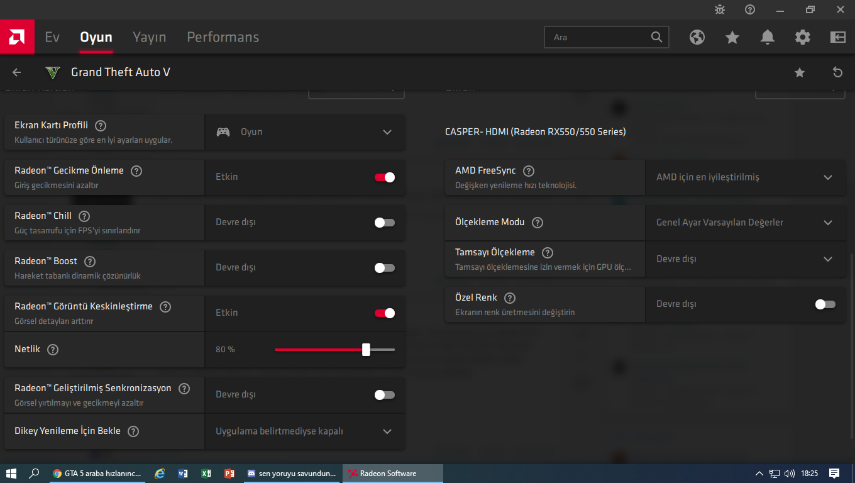Screen dimensions: 855x483
Task: Click the network tray icon
Action: coord(775,474)
